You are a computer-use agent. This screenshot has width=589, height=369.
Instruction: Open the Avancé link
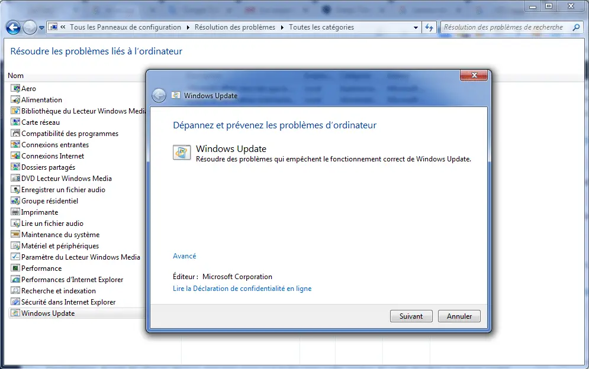185,256
